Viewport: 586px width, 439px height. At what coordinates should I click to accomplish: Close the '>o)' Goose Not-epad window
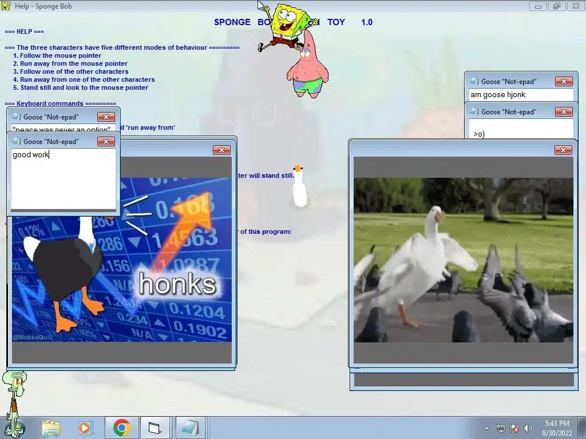pyautogui.click(x=564, y=111)
